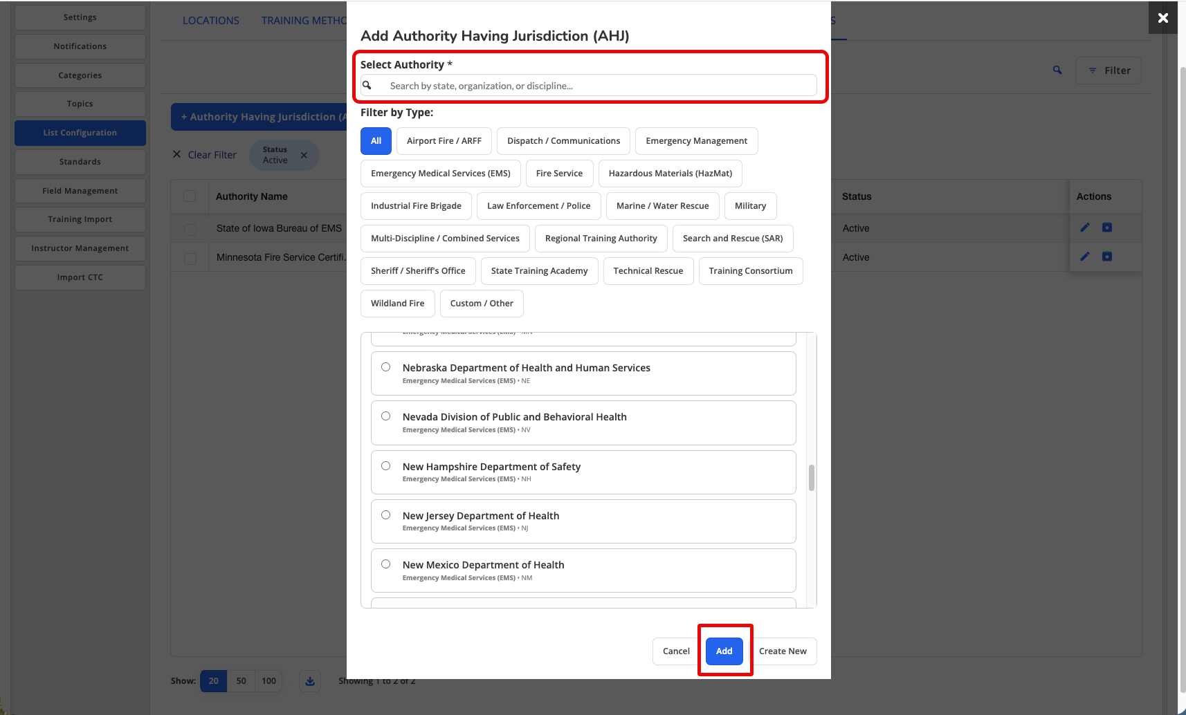Filter by Custom / Other type
Screen dimensions: 1186x715
(482, 304)
